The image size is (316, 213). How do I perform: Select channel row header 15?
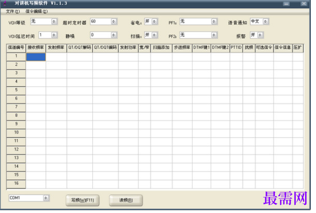pyautogui.click(x=16, y=175)
